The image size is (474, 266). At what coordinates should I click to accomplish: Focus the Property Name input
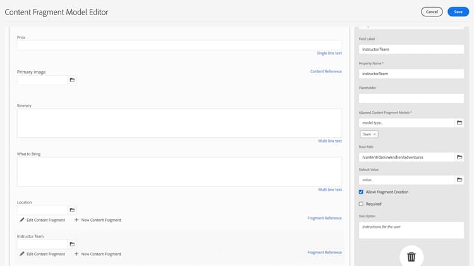(411, 74)
